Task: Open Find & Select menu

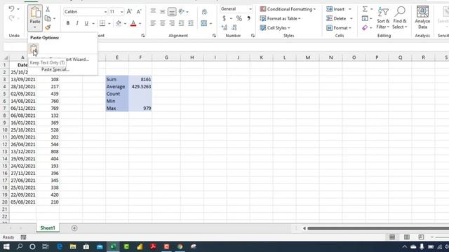Action: coord(399,18)
